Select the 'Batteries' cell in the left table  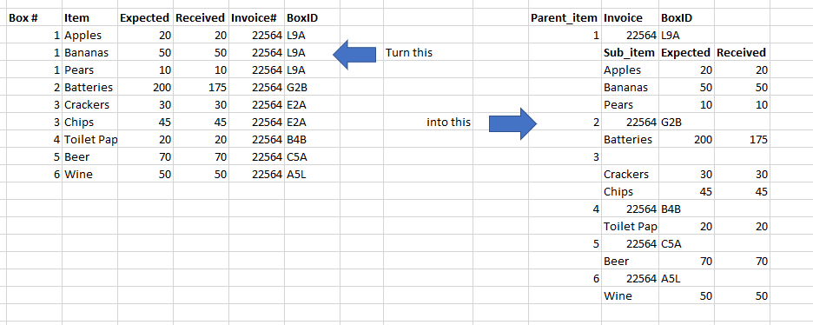tap(90, 88)
